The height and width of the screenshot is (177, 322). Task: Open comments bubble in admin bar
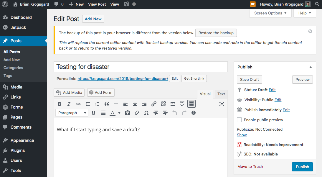[59, 4]
